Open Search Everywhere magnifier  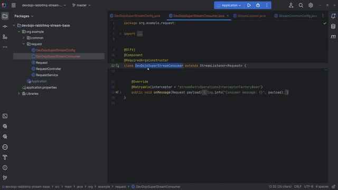coord(301,5)
